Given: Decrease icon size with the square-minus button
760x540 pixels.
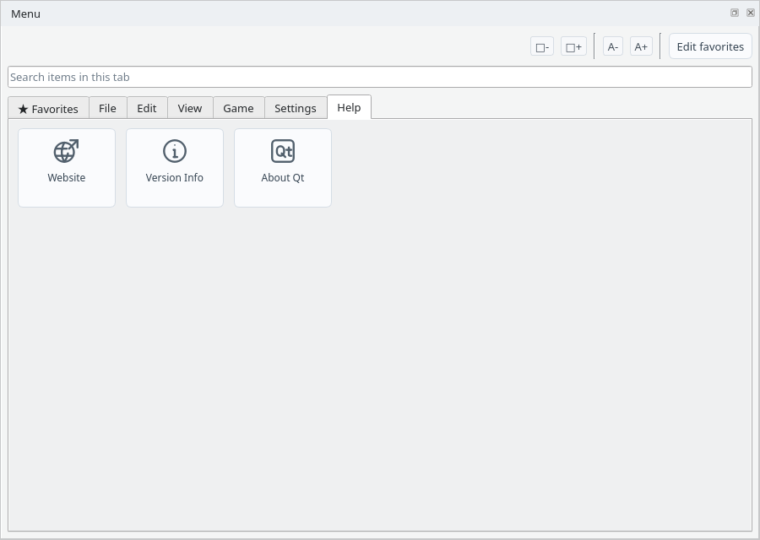Looking at the screenshot, I should click(542, 46).
